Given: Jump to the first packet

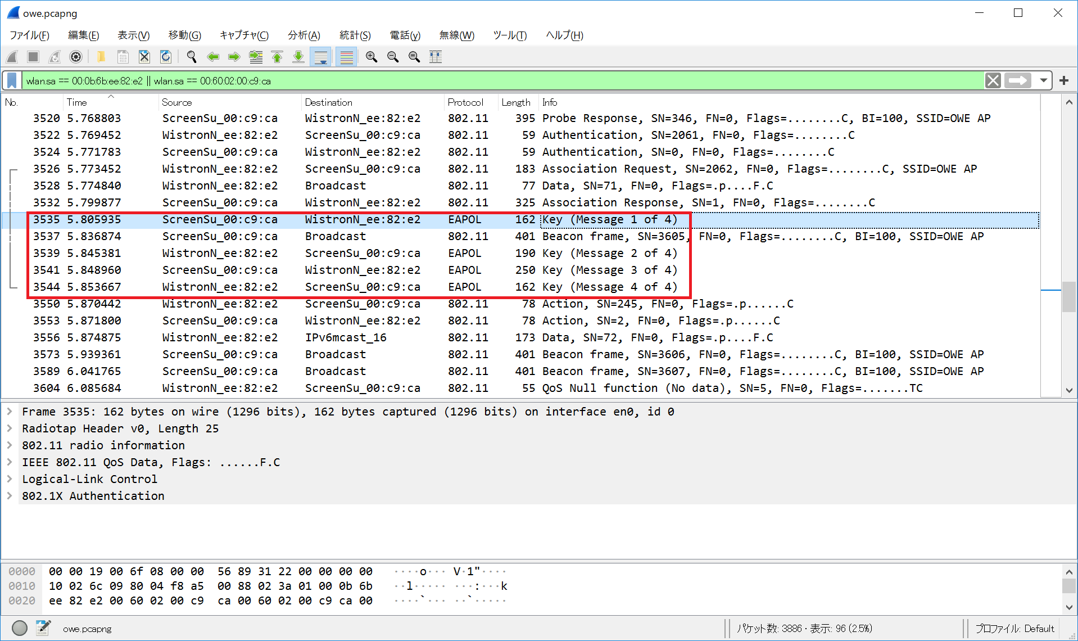Looking at the screenshot, I should pos(277,57).
